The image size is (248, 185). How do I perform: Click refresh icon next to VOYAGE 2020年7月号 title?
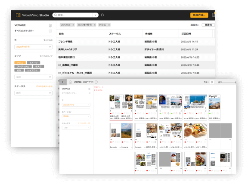96,82
